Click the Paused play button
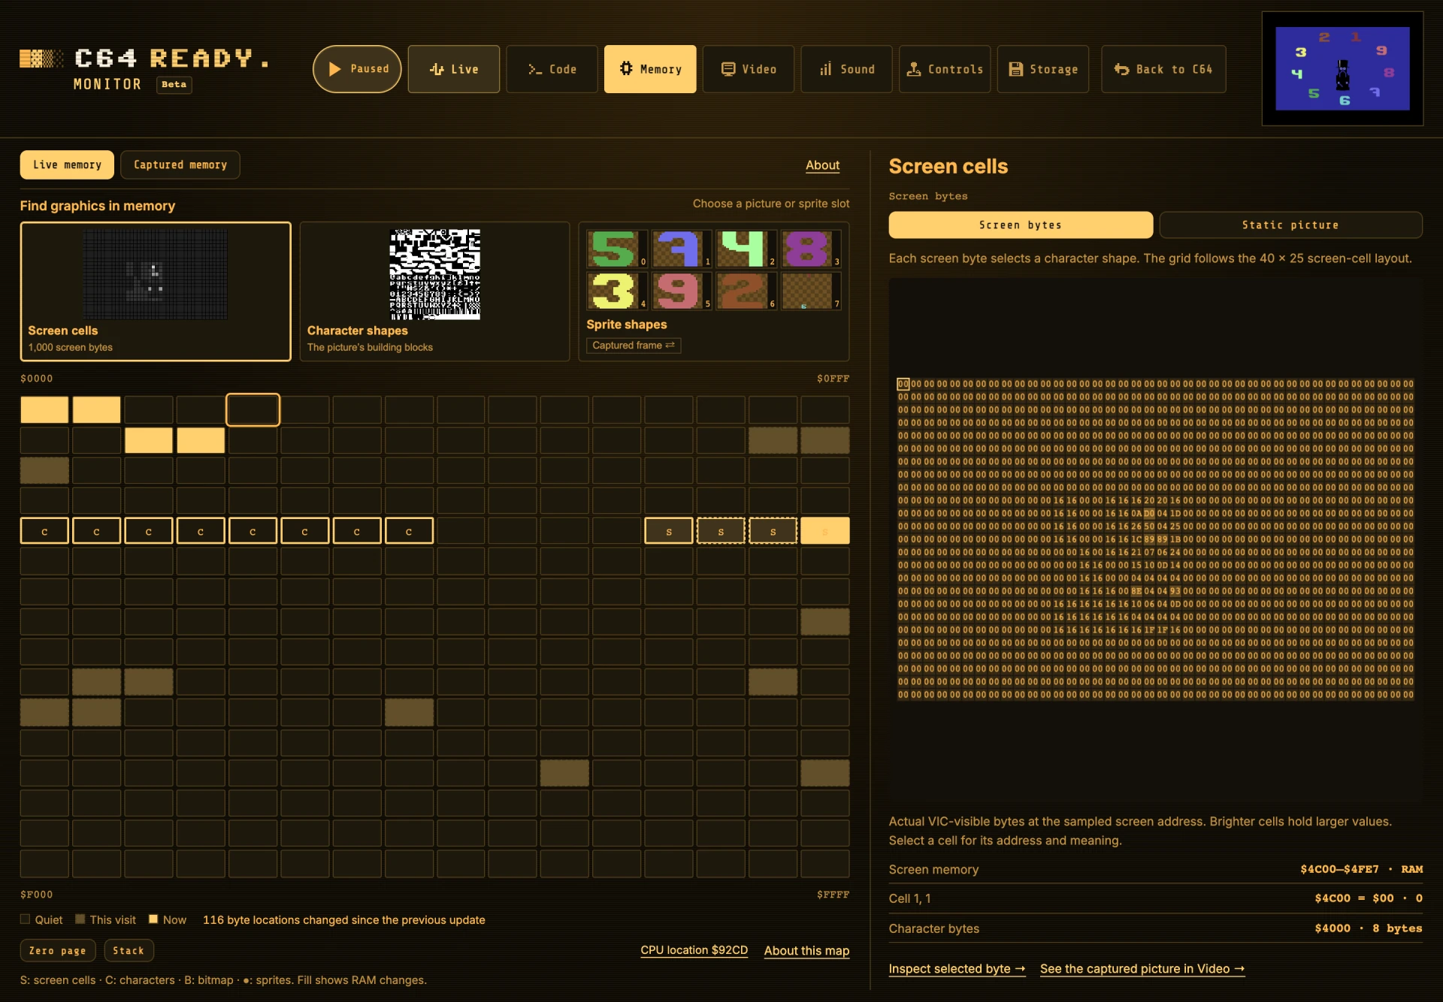 (x=357, y=69)
